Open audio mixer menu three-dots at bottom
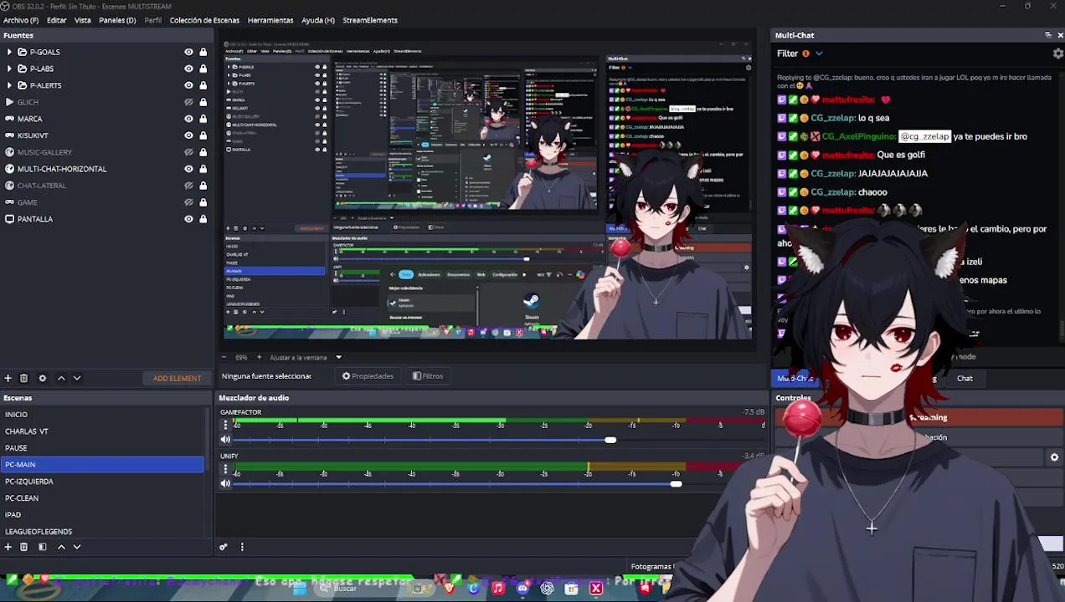 [x=242, y=547]
